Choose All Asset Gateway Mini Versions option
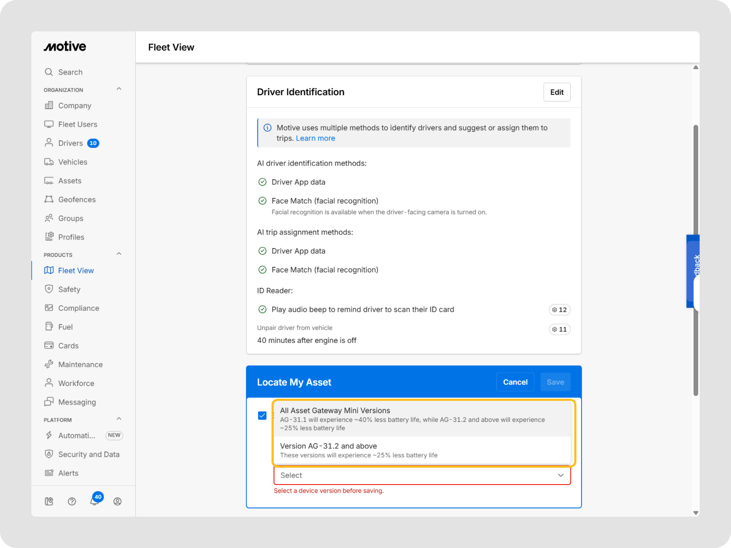The image size is (731, 548). pyautogui.click(x=422, y=419)
